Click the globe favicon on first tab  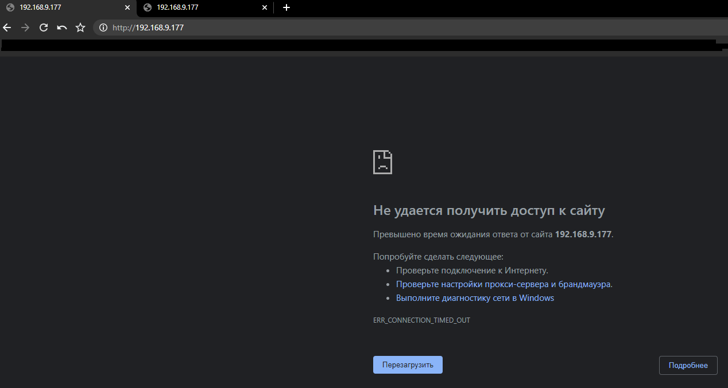(x=10, y=7)
